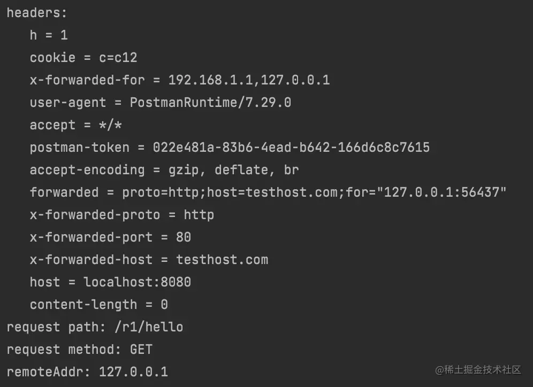Click the user-agent PostmanRuntime/7.29.0 value

coord(210,103)
